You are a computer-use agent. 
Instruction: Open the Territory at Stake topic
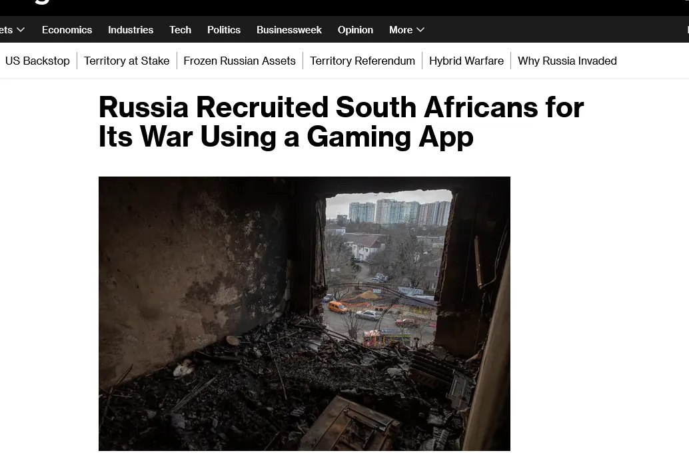tap(127, 61)
